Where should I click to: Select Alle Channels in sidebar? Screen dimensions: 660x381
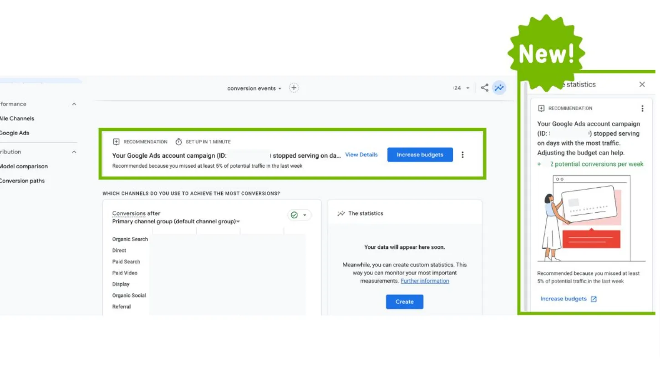pyautogui.click(x=17, y=118)
